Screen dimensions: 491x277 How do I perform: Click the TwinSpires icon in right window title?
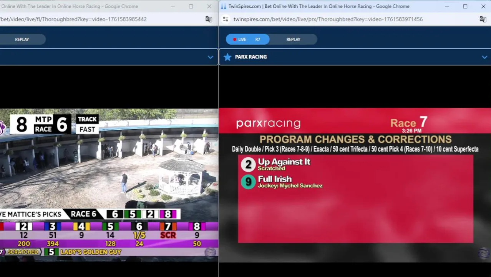tap(224, 6)
